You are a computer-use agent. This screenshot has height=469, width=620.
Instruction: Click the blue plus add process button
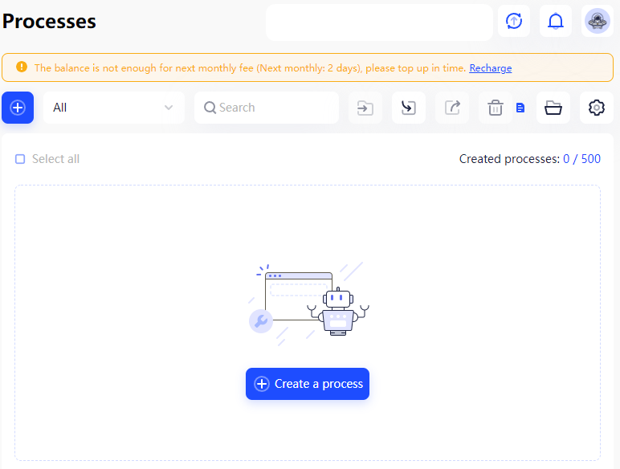18,108
